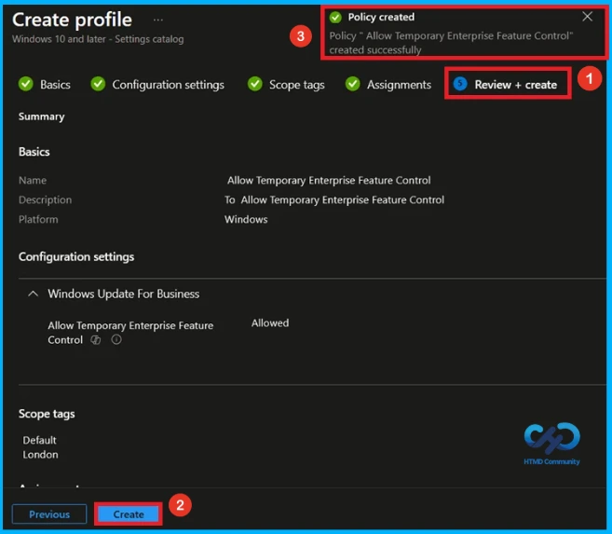Screen dimensions: 612x534
Task: Jump to the Assignments step
Action: [388, 84]
